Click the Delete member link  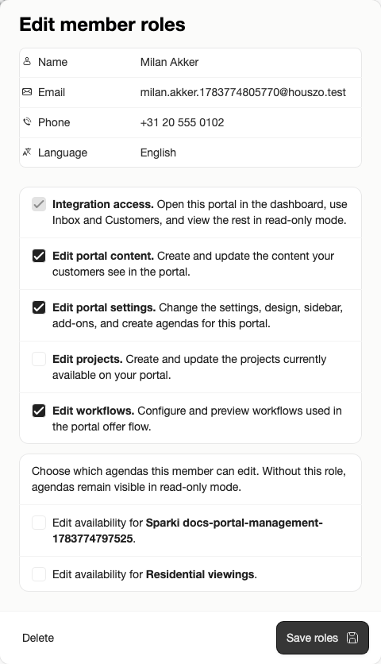[x=38, y=638]
